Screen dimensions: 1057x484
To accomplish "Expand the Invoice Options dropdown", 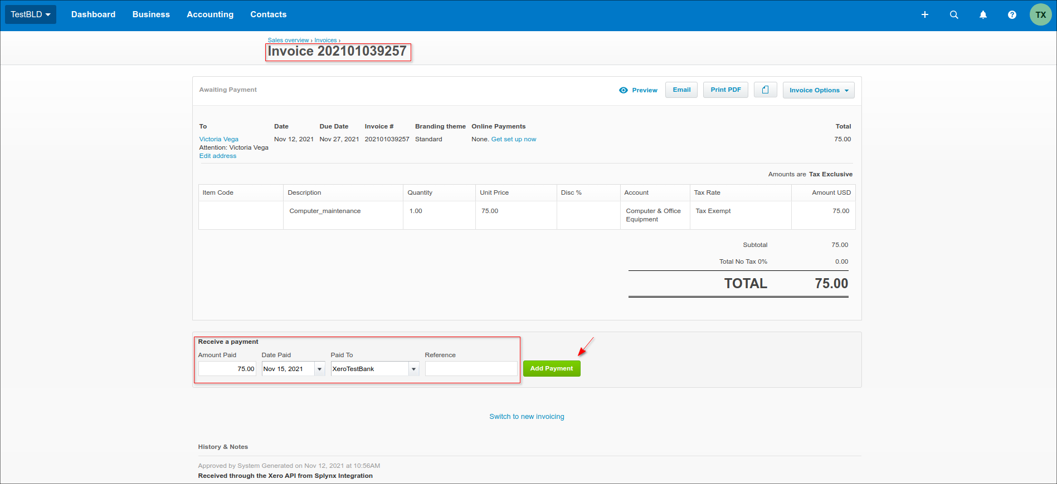I will click(818, 90).
